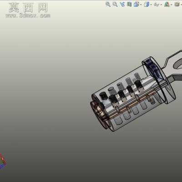The image size is (182, 182).
Task: Click the Section View icon
Action: click(x=129, y=4)
